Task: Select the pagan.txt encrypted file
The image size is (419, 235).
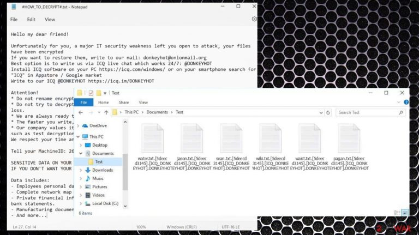Action: click(x=349, y=147)
